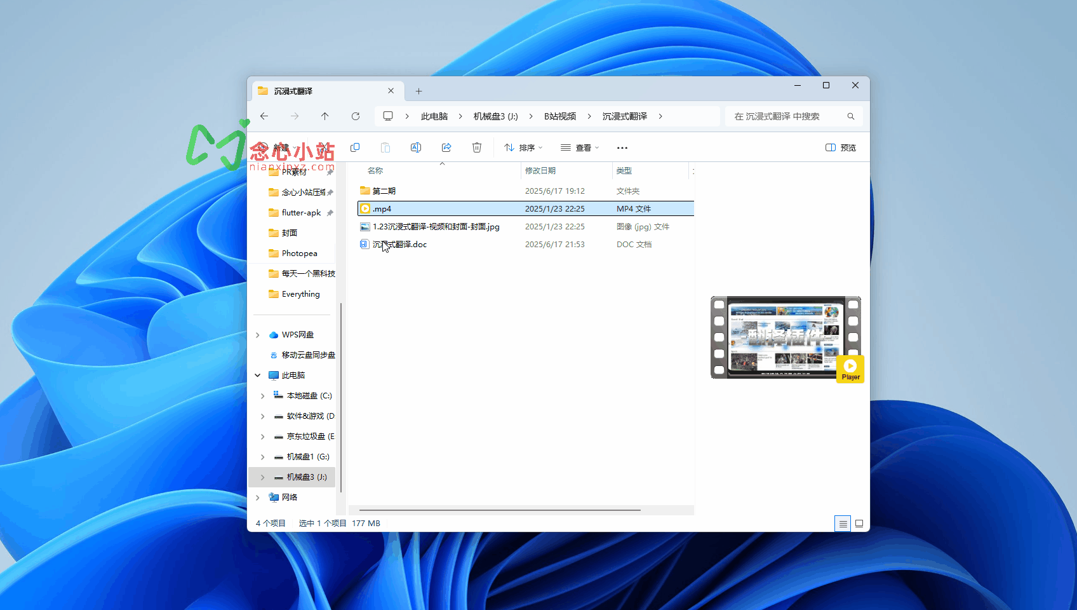
Task: Refresh the current folder
Action: tap(356, 116)
